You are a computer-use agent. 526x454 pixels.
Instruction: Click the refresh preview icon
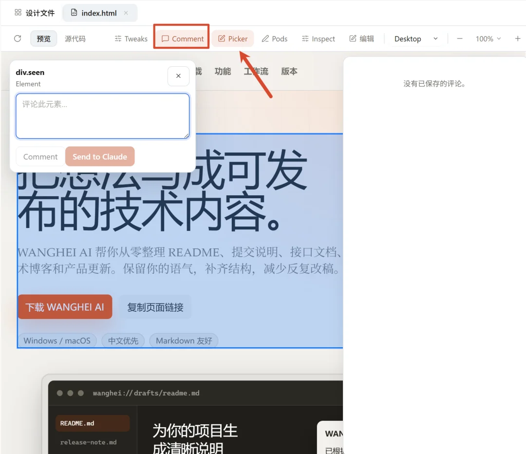click(18, 38)
